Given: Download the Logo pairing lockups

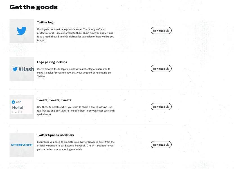Looking at the screenshot, I should click(x=161, y=68).
